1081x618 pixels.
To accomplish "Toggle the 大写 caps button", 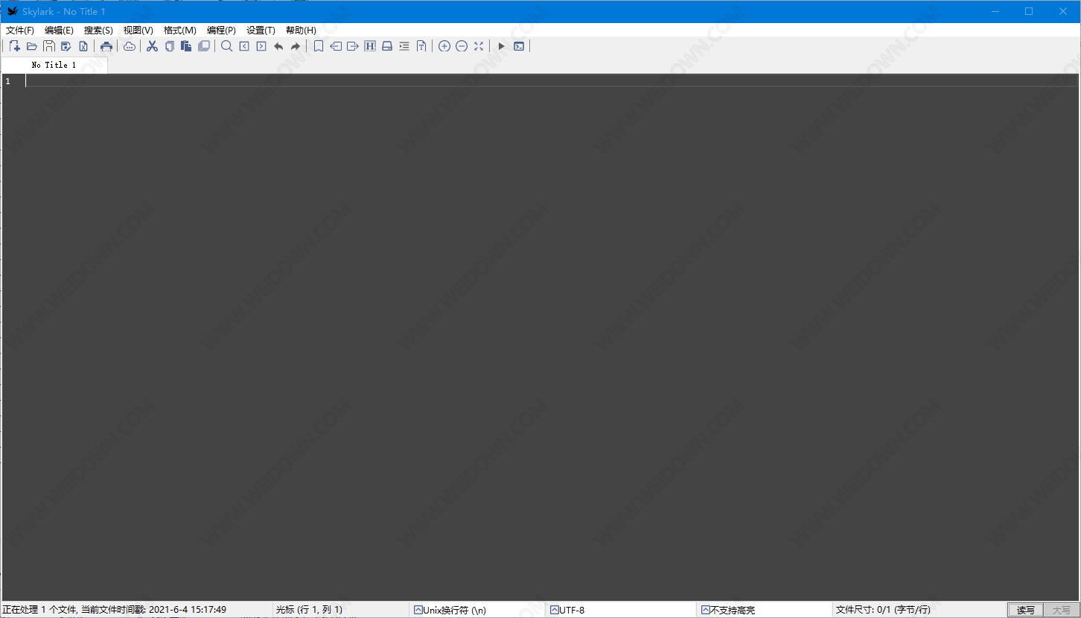I will coord(1061,611).
